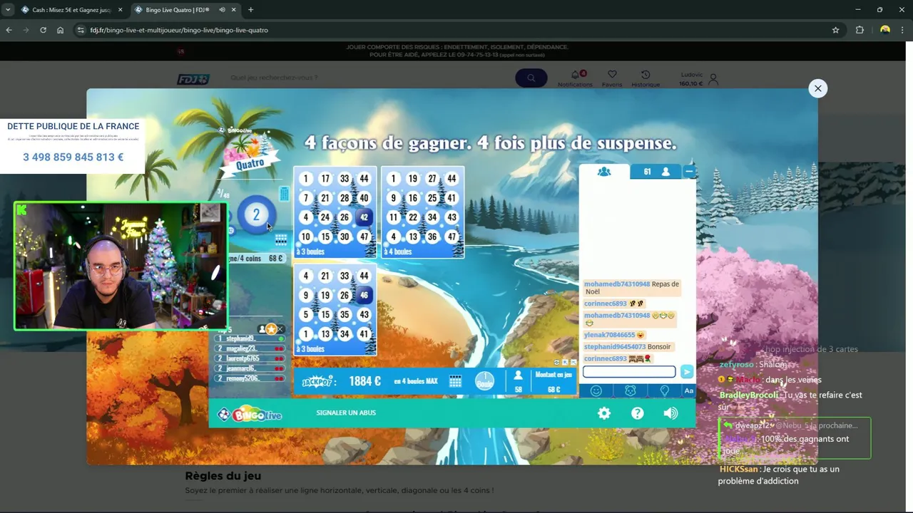
Task: Click the chat refresh mini icon
Action: coord(556,362)
